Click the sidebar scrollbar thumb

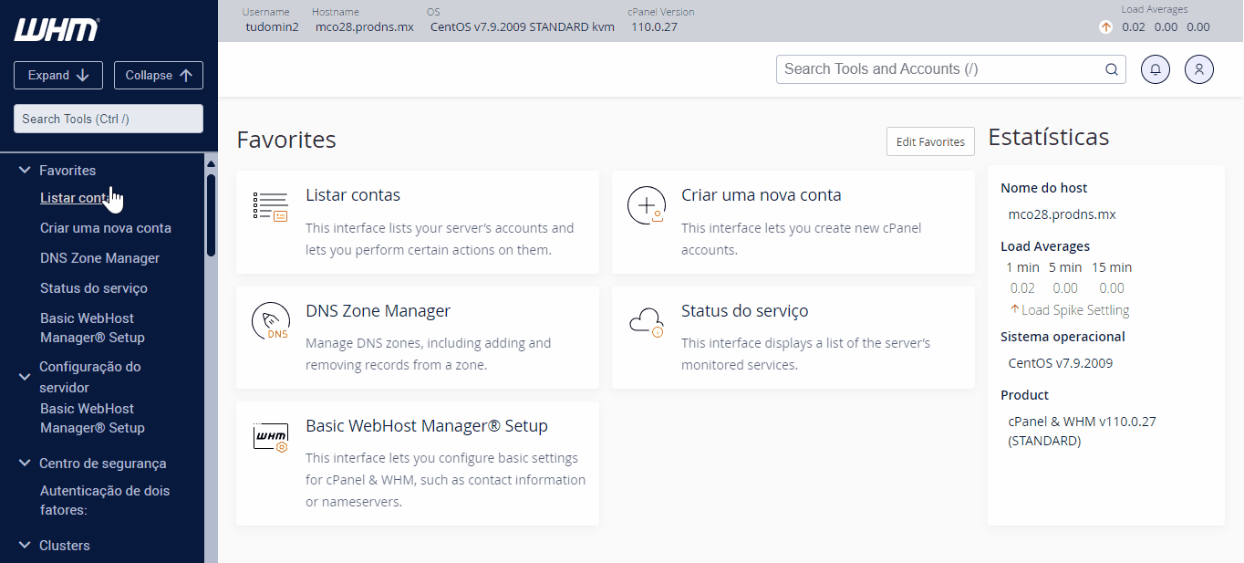(212, 215)
